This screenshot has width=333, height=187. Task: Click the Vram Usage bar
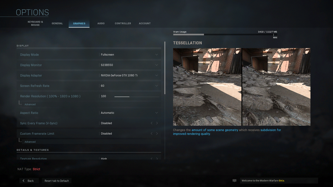[x=225, y=35]
